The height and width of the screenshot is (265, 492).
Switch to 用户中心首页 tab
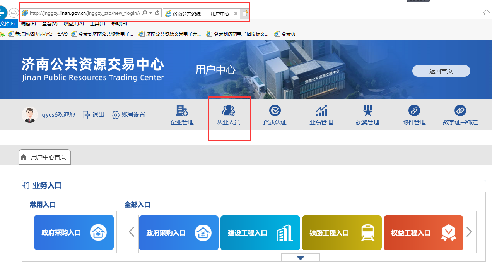[x=45, y=157]
